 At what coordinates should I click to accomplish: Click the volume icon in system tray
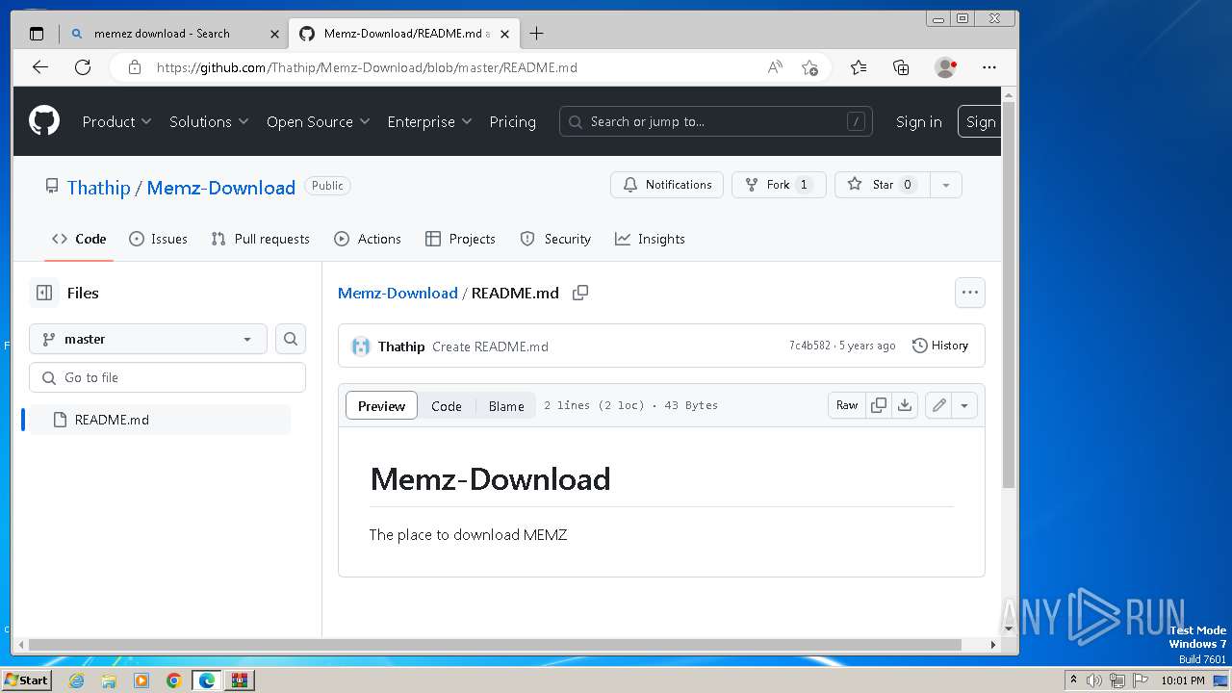click(1094, 680)
